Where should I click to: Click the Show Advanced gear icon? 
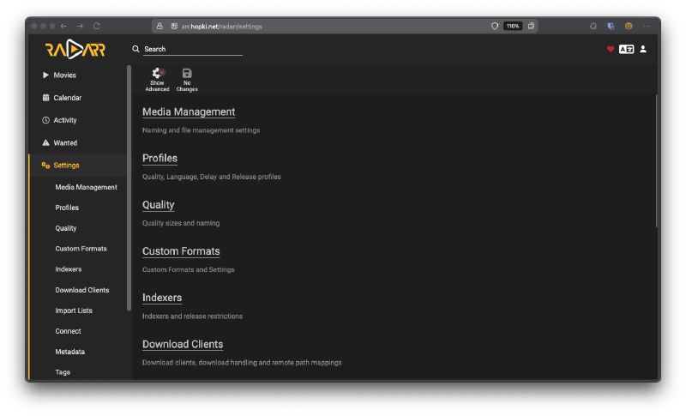pos(157,74)
